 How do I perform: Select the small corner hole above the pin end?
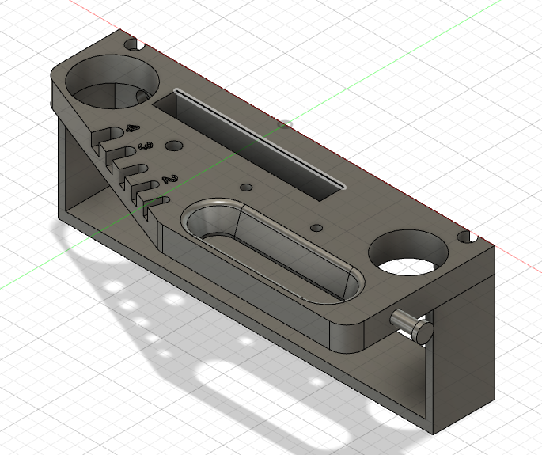pos(467,237)
